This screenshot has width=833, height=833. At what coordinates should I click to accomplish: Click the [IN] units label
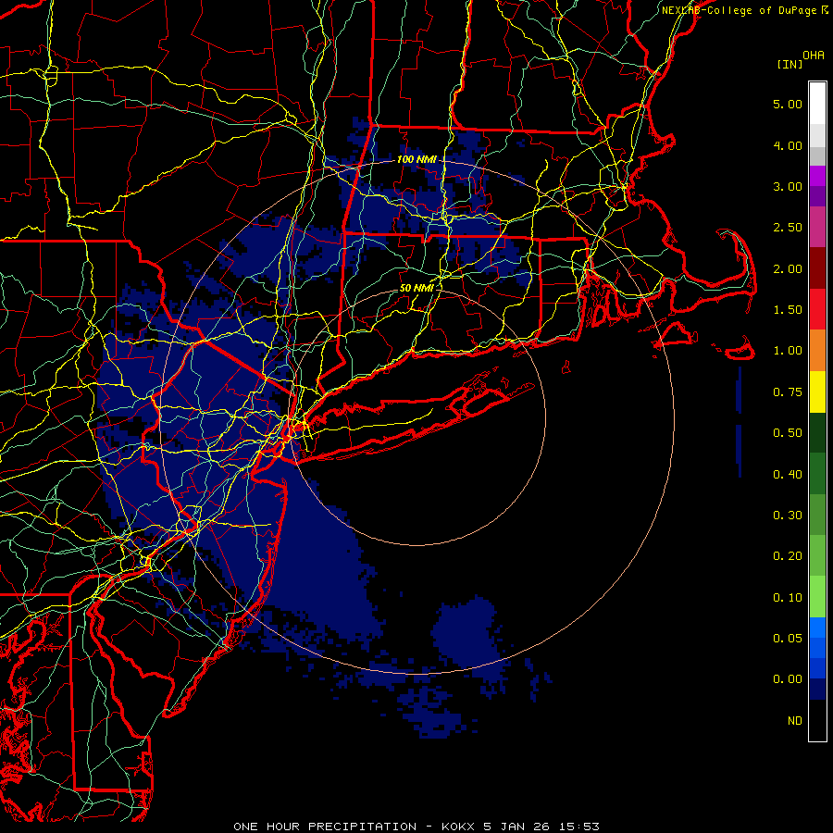click(789, 64)
